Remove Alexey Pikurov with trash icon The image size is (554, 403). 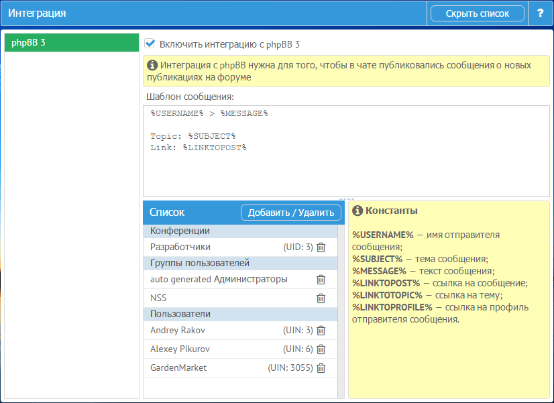pyautogui.click(x=321, y=349)
